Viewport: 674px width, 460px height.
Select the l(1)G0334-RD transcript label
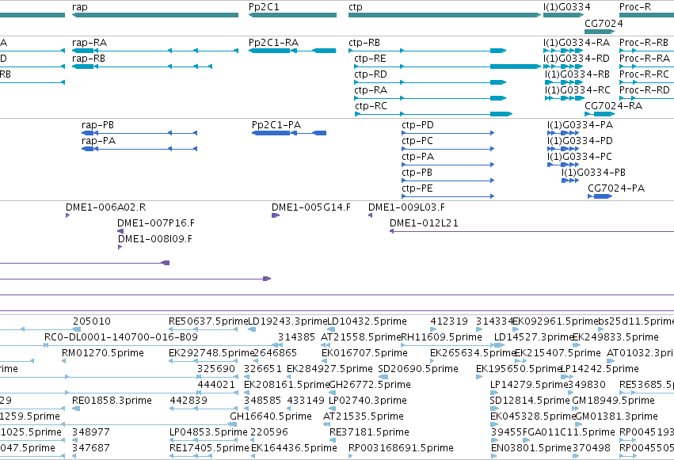(577, 59)
